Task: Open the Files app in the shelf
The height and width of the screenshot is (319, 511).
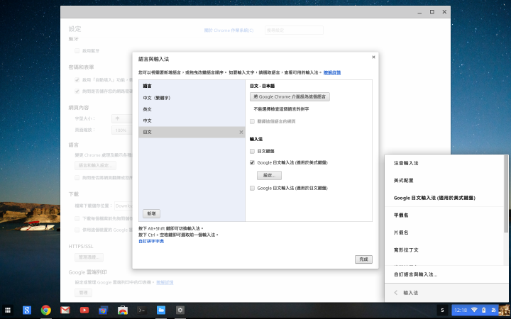Action: (x=161, y=310)
